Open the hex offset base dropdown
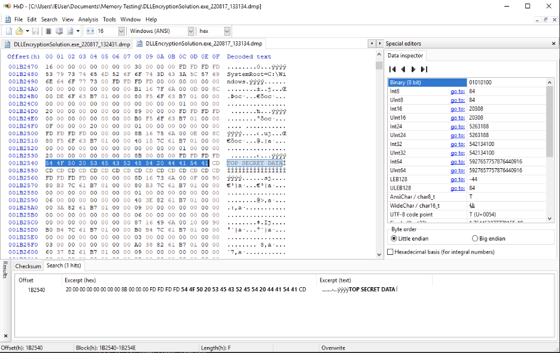This screenshot has height=353, width=560. (x=227, y=31)
